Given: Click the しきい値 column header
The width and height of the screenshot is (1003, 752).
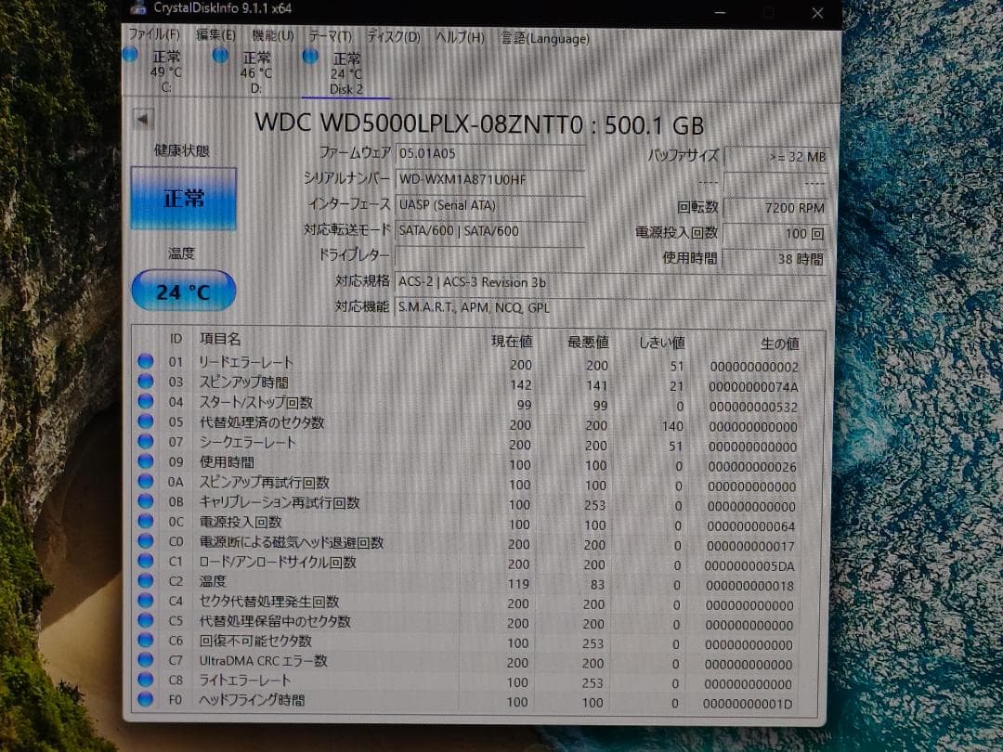Looking at the screenshot, I should [662, 344].
